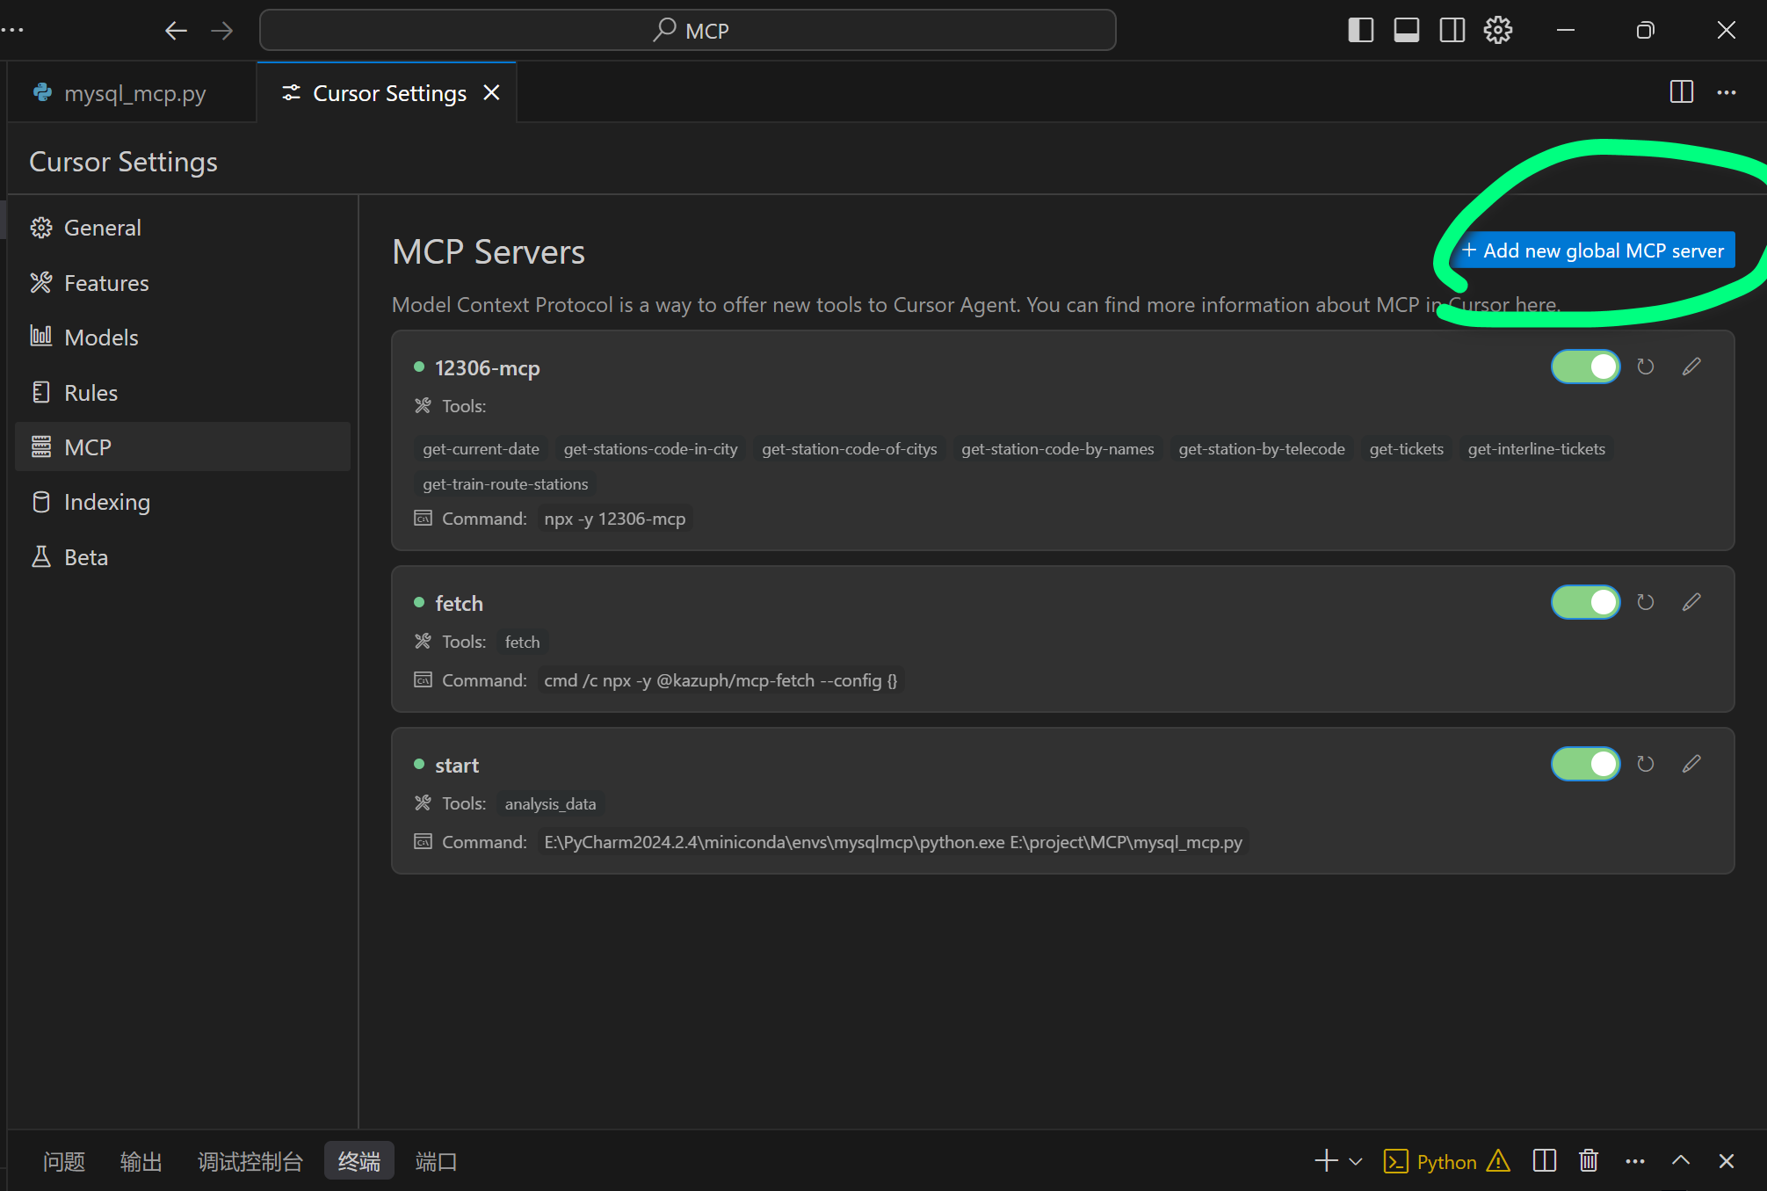
Task: Disable the start server toggle
Action: (1585, 764)
